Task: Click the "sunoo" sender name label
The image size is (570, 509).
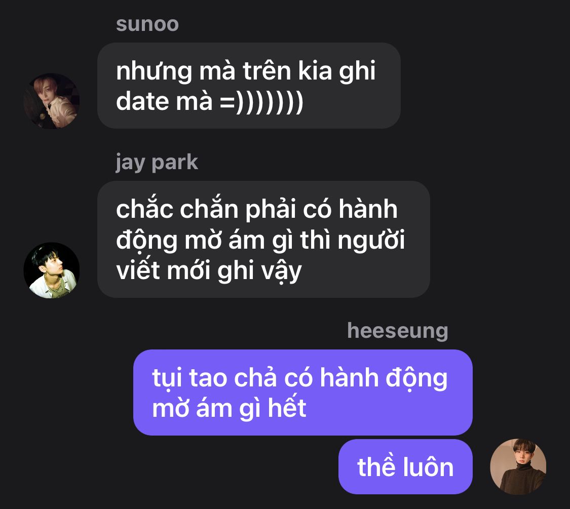Action: tap(147, 24)
